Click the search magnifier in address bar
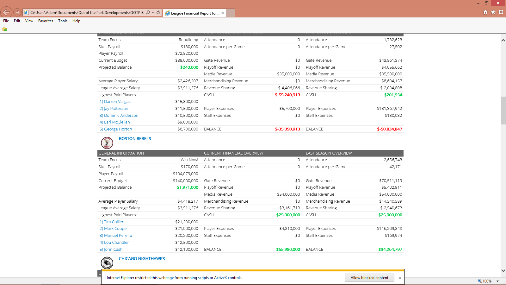This screenshot has height=285, width=506. (148, 13)
